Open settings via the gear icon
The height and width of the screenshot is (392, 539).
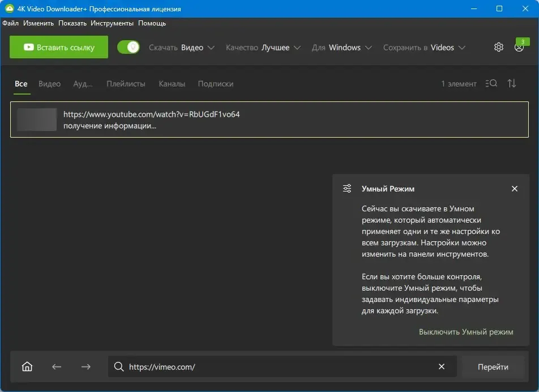point(498,47)
